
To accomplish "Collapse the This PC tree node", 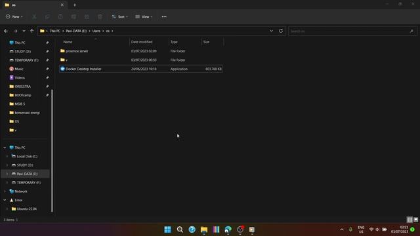I will click(5, 147).
